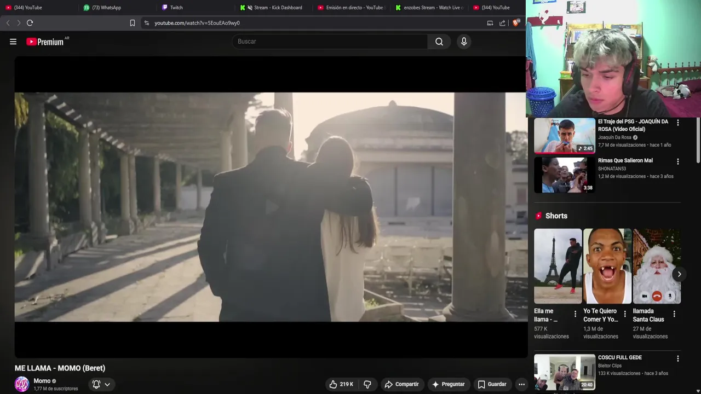Open options for El Traje del PSG video
Screen dimensions: 701x394
pyautogui.click(x=678, y=123)
